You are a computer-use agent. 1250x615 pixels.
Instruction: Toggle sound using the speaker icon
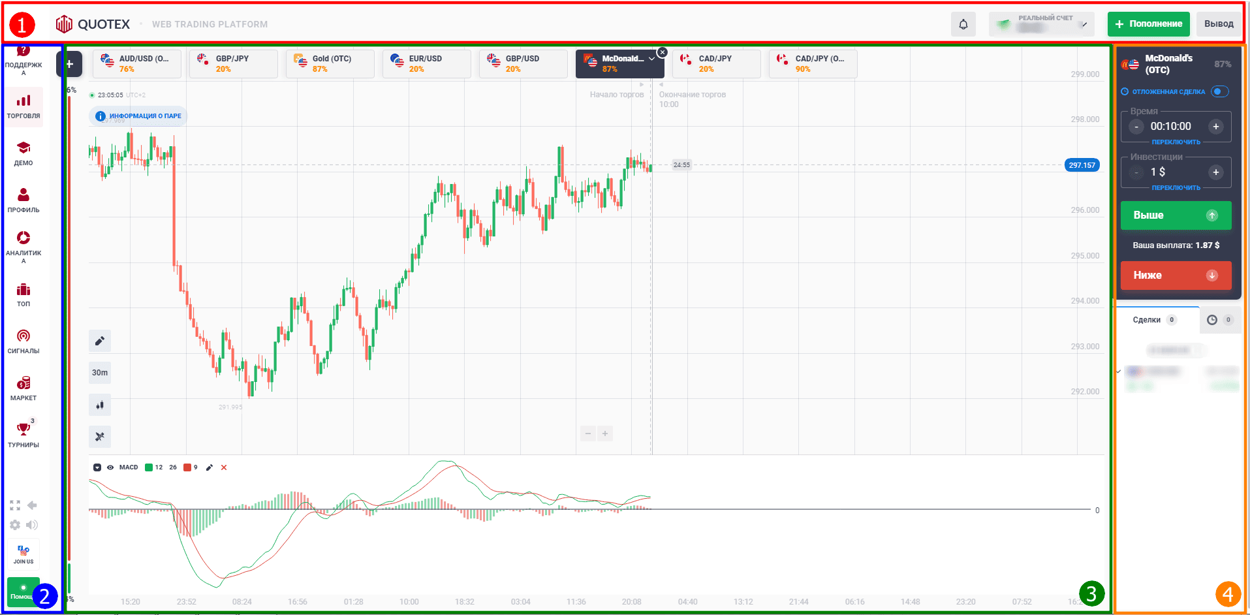[32, 525]
